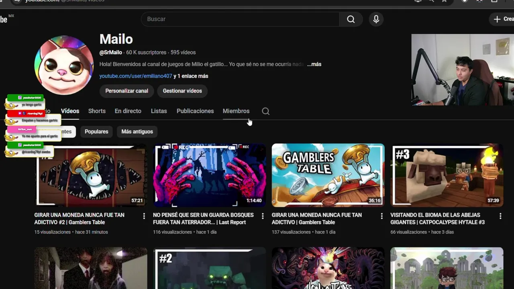Screen dimensions: 514x289
Task: Open the En directo tab
Action: click(x=128, y=111)
